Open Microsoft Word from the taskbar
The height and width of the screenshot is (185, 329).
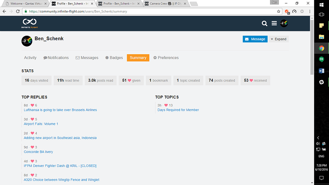[321, 71]
